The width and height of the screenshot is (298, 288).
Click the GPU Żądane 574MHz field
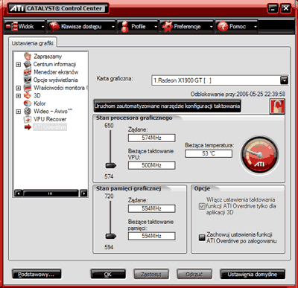point(151,138)
